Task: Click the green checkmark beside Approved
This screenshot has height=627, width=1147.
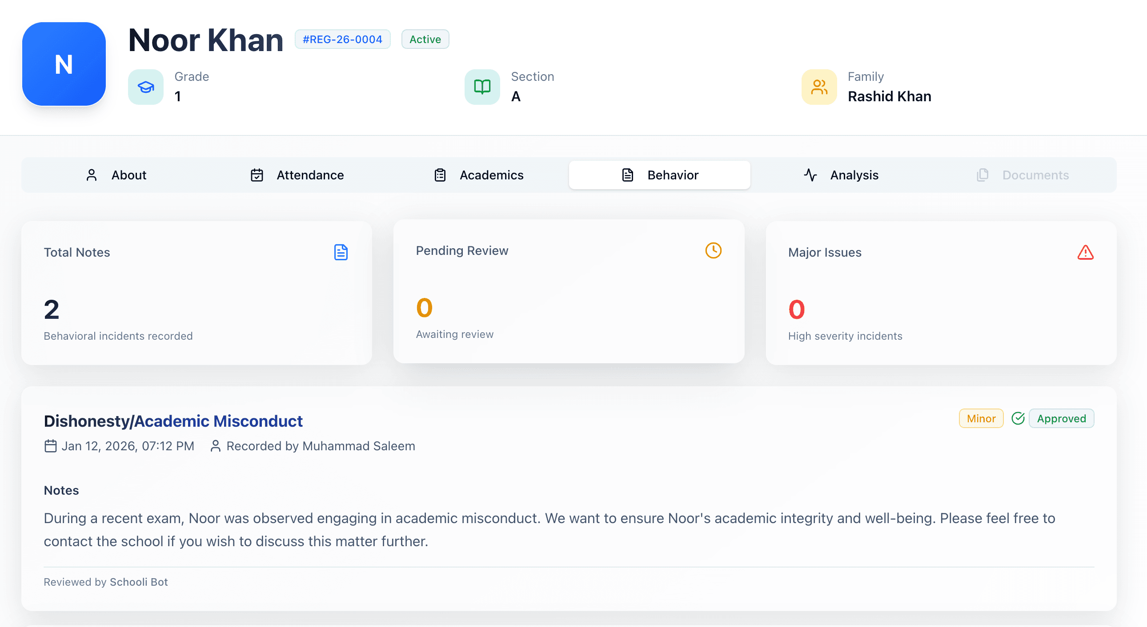Action: [x=1019, y=418]
